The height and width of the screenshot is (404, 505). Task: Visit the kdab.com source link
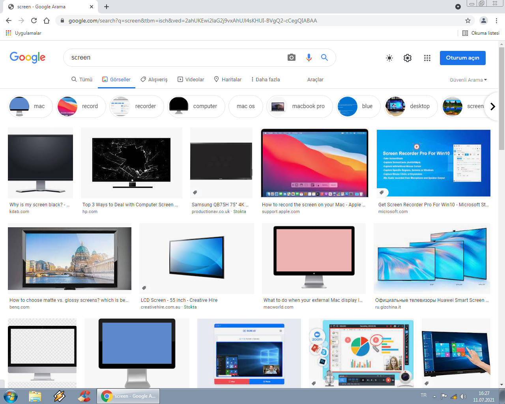(19, 212)
